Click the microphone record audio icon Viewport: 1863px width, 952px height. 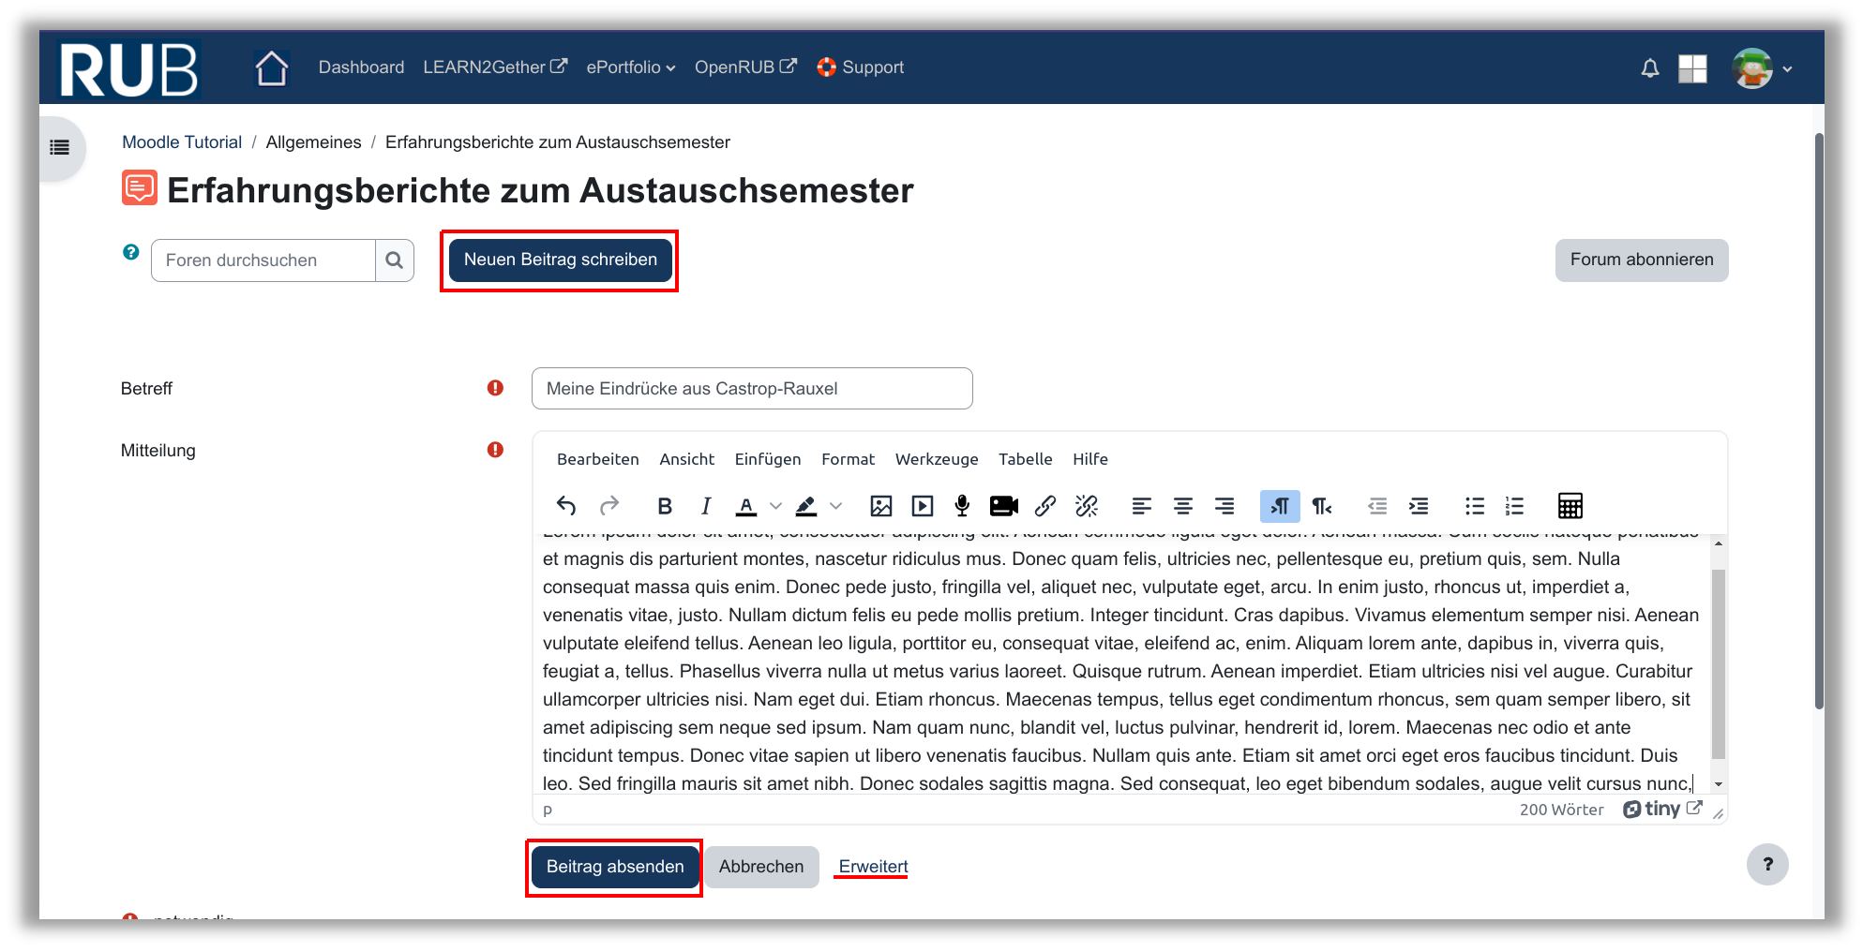pos(962,506)
